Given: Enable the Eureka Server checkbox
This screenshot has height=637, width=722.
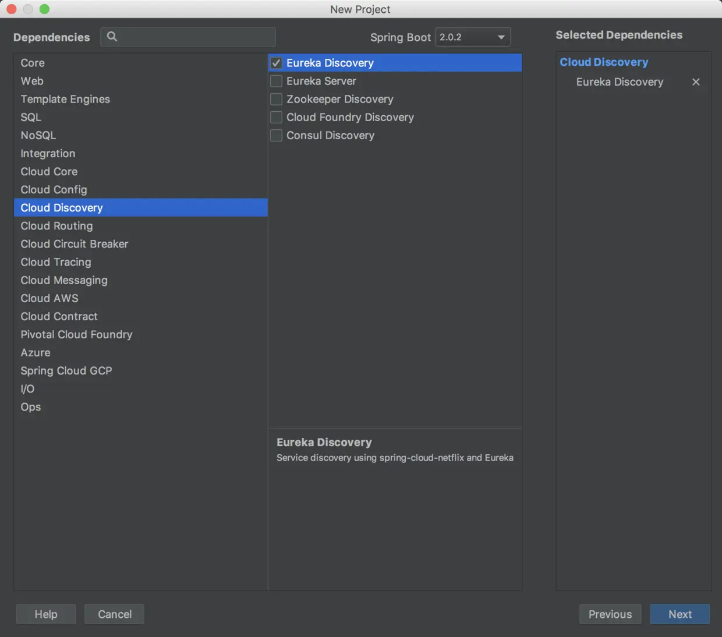Looking at the screenshot, I should tap(277, 81).
